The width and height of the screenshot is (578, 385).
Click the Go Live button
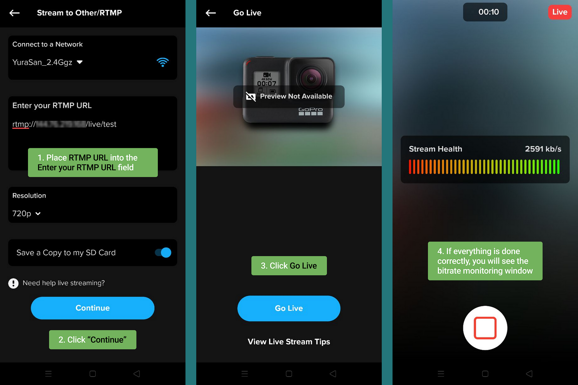289,308
